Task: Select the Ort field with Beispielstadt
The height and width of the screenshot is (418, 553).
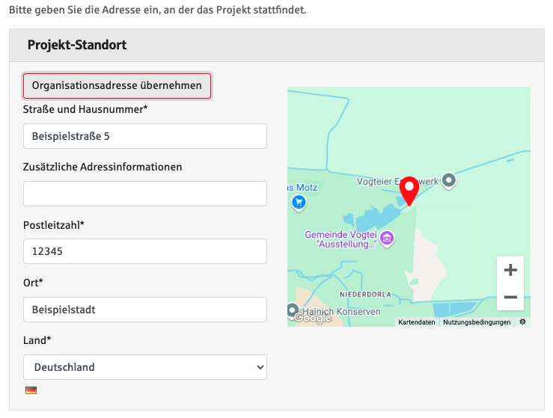Action: tap(145, 309)
